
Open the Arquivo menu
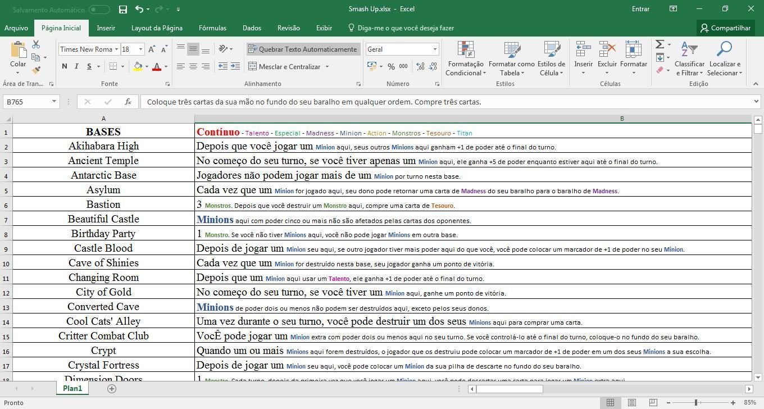click(x=16, y=28)
